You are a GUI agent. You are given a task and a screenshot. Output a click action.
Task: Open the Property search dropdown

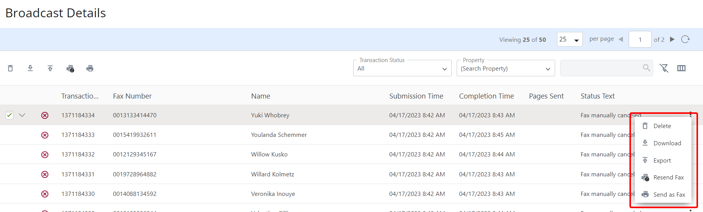coord(505,69)
